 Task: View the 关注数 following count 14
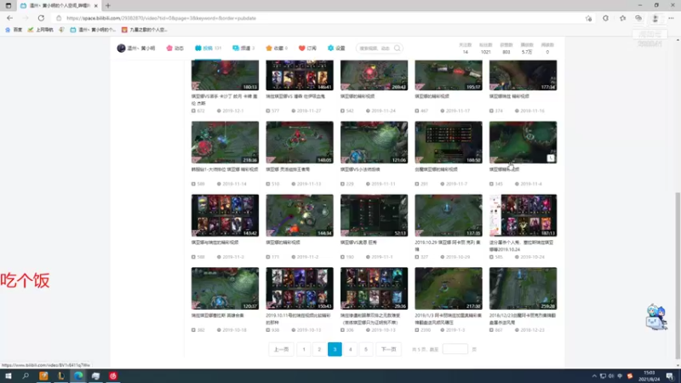pyautogui.click(x=465, y=49)
